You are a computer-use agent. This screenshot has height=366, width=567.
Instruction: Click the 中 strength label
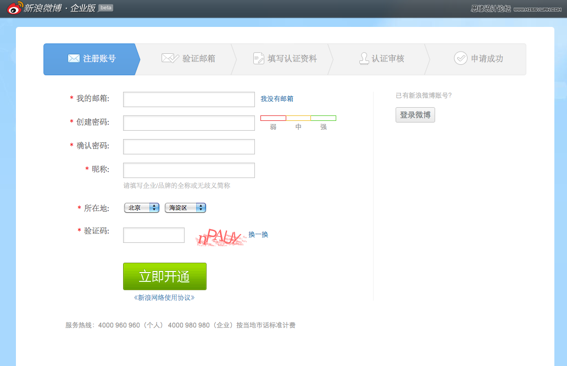pos(298,127)
